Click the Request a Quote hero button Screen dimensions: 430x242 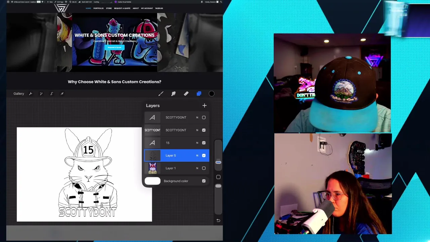pos(114,47)
